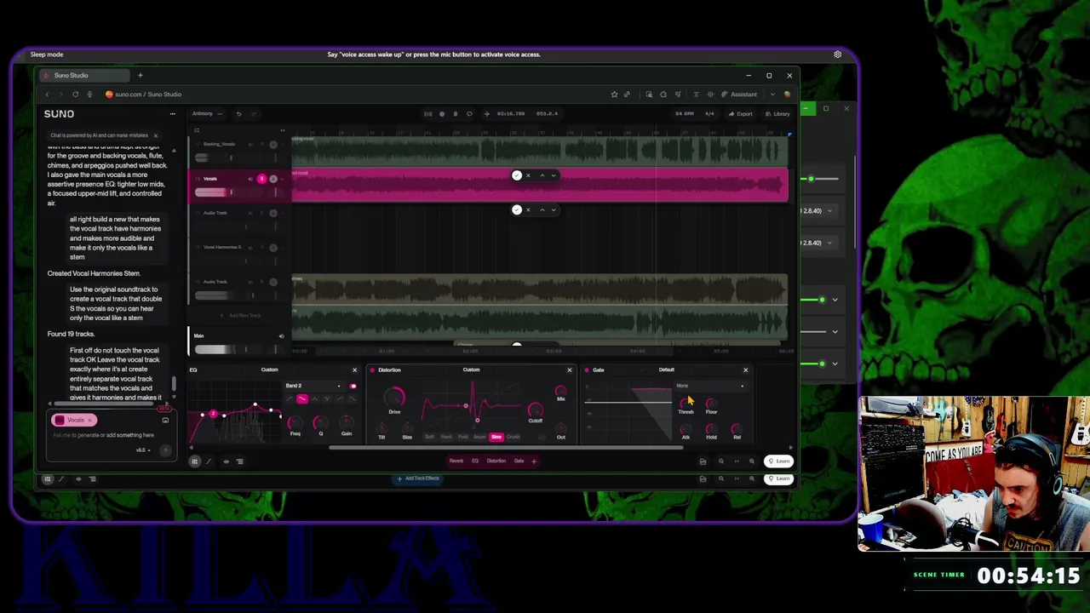This screenshot has height=613, width=1090.
Task: Select the Distortion tab in effects chain
Action: (496, 461)
